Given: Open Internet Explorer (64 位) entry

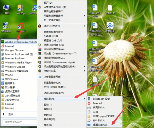Looking at the screenshot, I should click(x=19, y=54).
